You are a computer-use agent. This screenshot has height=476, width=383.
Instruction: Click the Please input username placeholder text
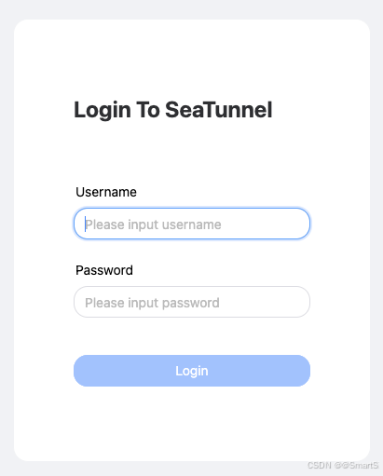click(153, 224)
